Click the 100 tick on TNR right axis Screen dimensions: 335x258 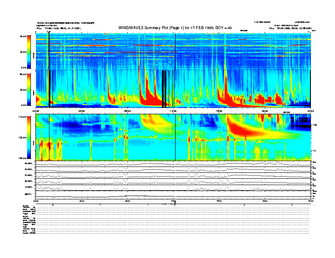point(314,125)
